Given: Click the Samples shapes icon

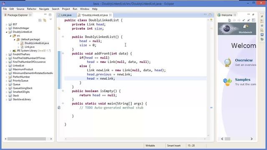Looking at the screenshot, I should pos(227,82).
